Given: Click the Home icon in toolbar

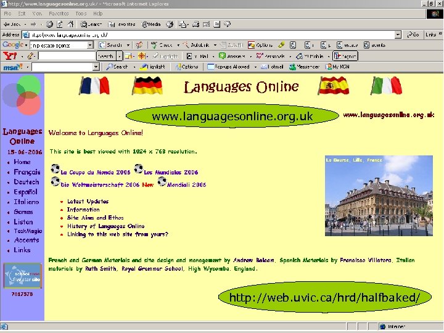Looking at the screenshot, I should (70, 24).
